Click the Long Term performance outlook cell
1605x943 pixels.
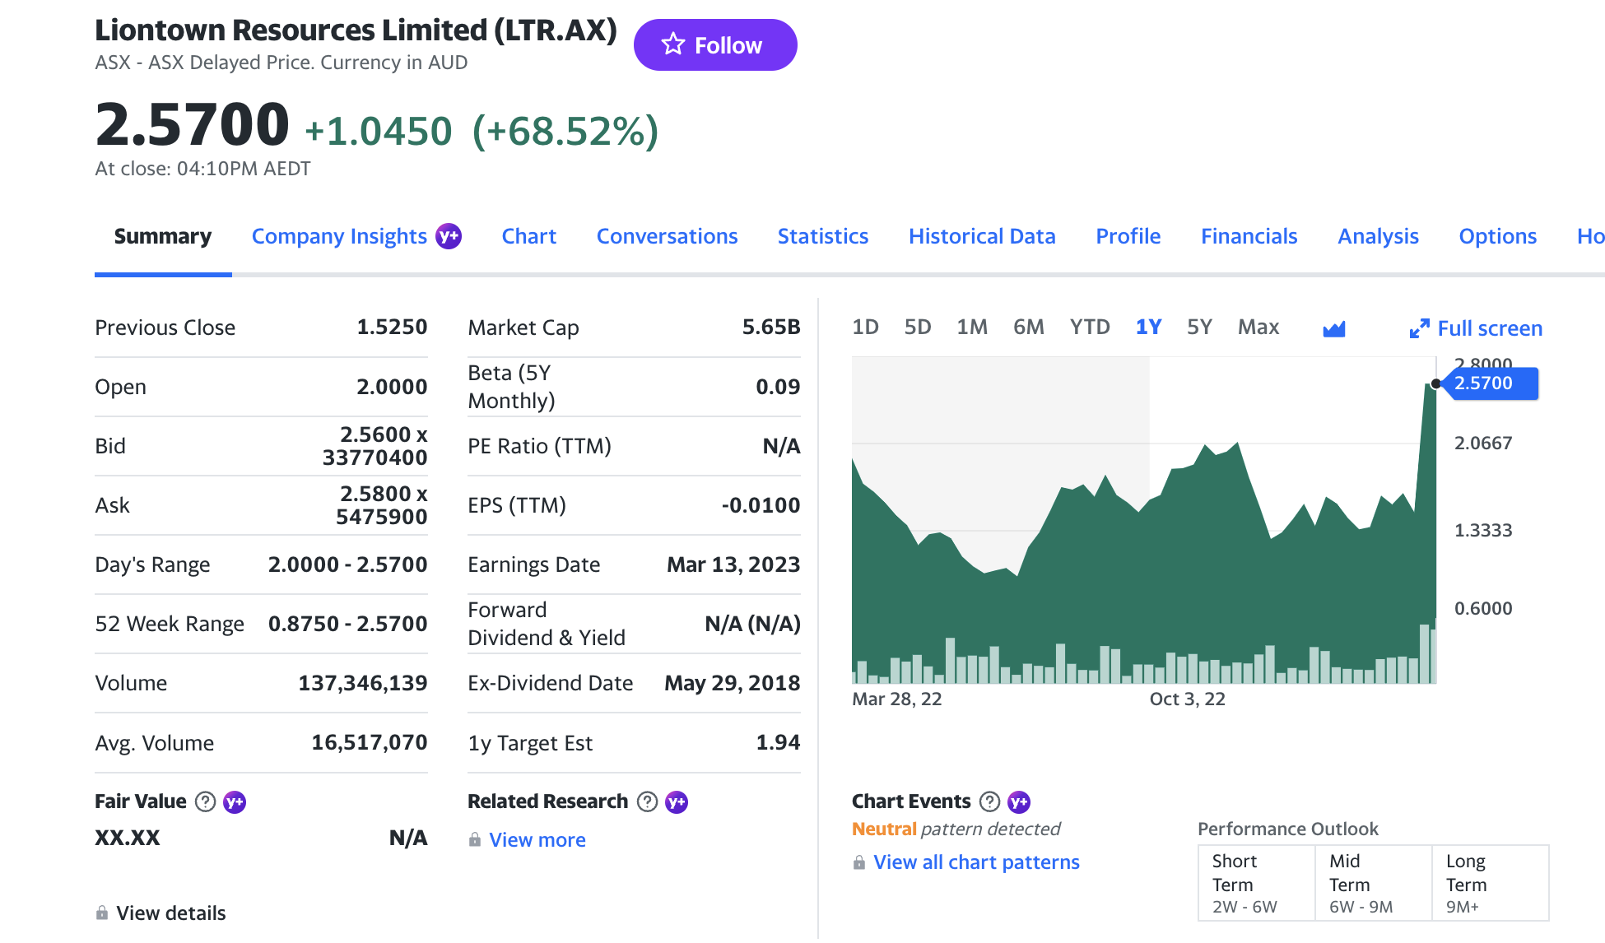click(x=1491, y=883)
